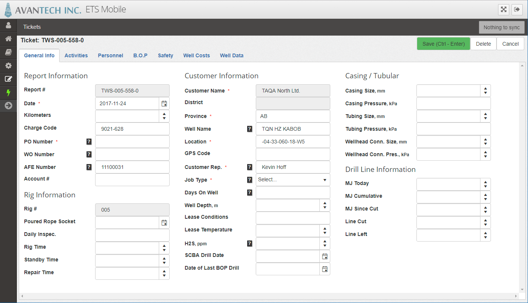Viewport: 528px width, 303px height.
Task: Open settings gear in sidebar
Action: pyautogui.click(x=8, y=66)
